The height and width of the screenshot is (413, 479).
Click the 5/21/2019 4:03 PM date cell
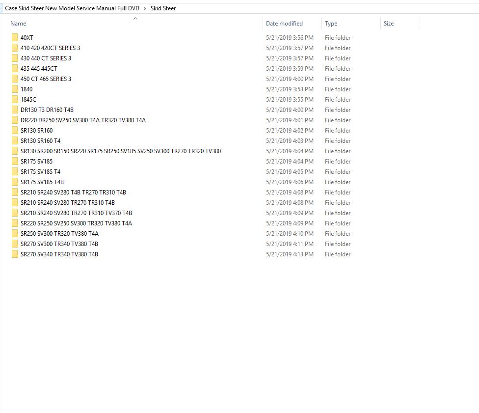coord(290,140)
